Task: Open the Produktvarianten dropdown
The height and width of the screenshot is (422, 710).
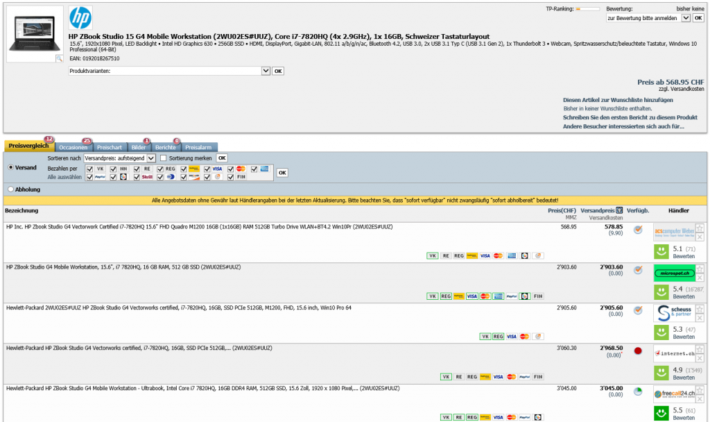Action: (x=266, y=71)
